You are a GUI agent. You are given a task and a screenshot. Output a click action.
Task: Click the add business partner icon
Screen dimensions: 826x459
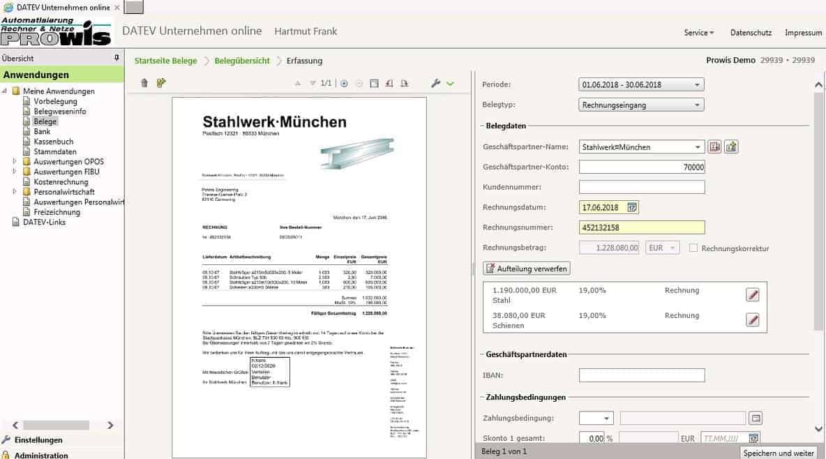[731, 147]
